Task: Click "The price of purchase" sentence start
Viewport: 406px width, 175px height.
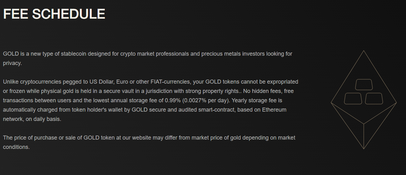Action: 30,138
